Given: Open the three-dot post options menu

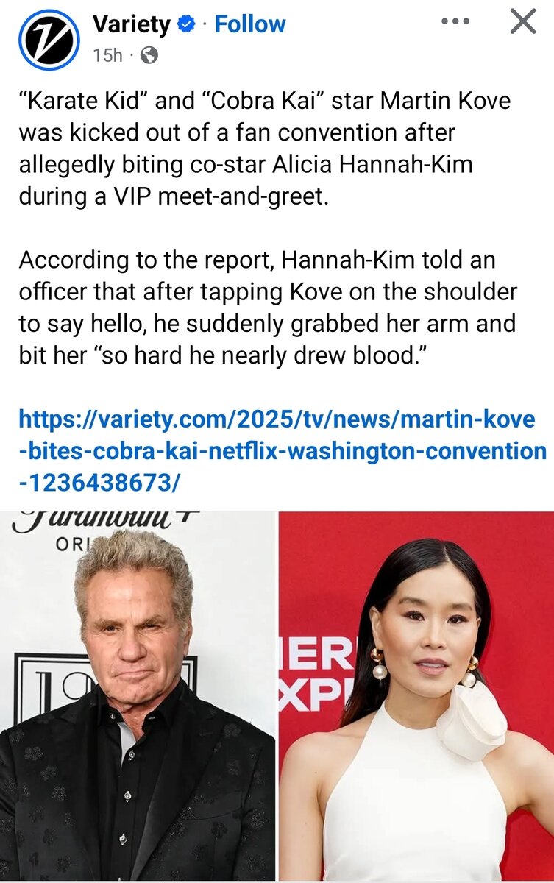Looking at the screenshot, I should tap(455, 21).
